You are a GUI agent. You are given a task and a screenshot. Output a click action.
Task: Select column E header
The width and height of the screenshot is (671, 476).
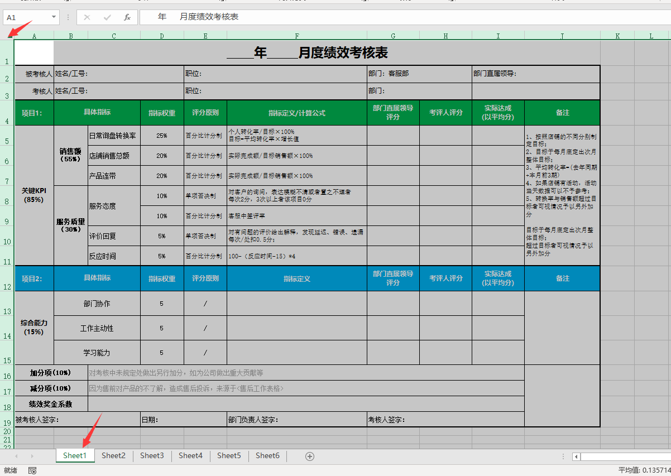[x=205, y=36]
